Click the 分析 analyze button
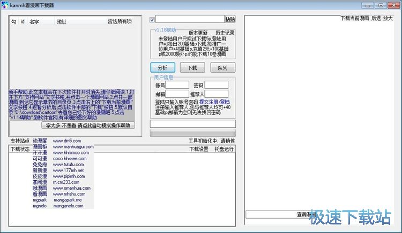This screenshot has height=233, width=402. (x=163, y=67)
